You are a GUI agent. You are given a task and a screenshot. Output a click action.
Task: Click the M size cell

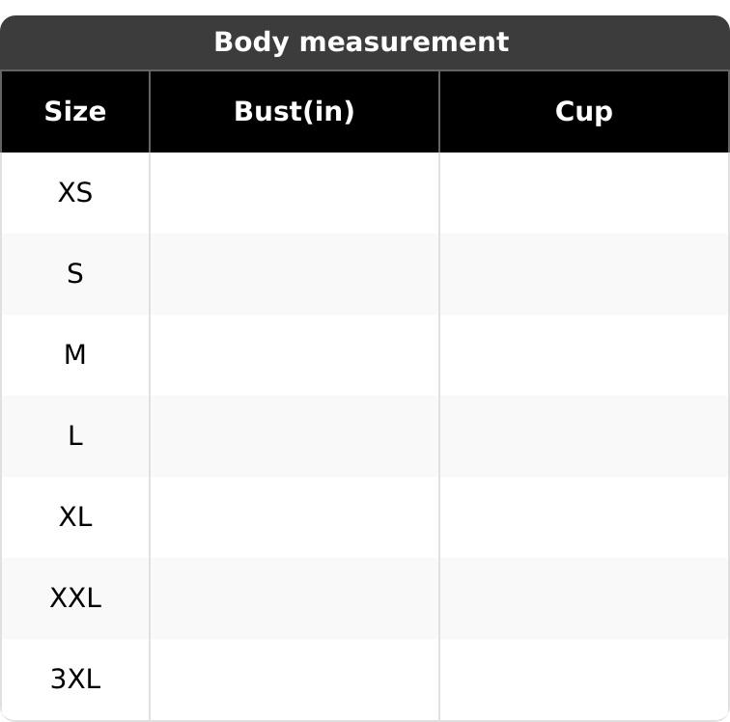point(75,355)
